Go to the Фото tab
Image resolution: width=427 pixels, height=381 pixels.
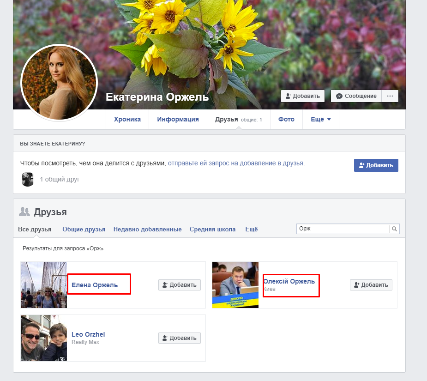286,119
